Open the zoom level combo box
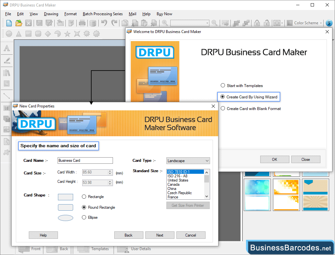Image resolution: width=335 pixels, height=255 pixels. [x=190, y=23]
